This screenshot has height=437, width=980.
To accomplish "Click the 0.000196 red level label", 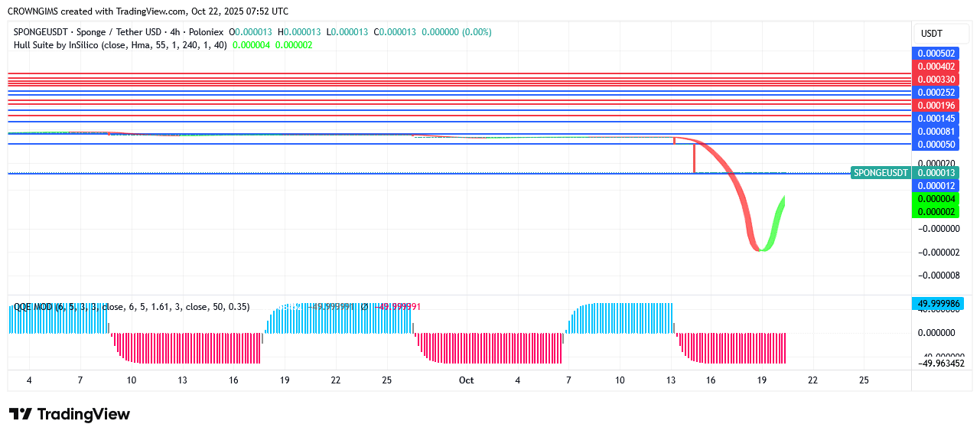I will (936, 106).
